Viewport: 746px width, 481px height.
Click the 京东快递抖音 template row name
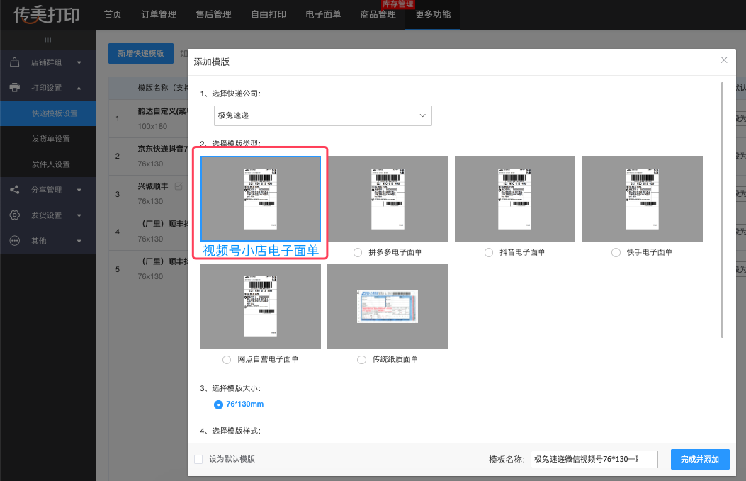click(x=163, y=149)
